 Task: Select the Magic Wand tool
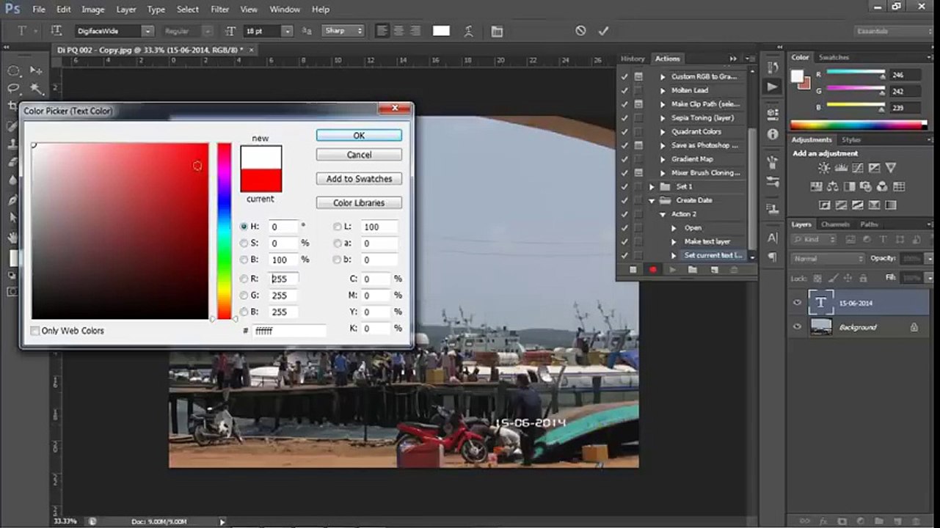click(x=36, y=89)
